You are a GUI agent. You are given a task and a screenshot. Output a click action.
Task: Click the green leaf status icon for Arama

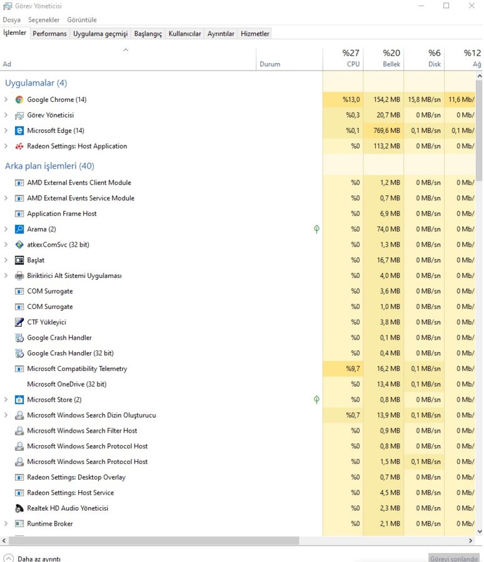(316, 229)
